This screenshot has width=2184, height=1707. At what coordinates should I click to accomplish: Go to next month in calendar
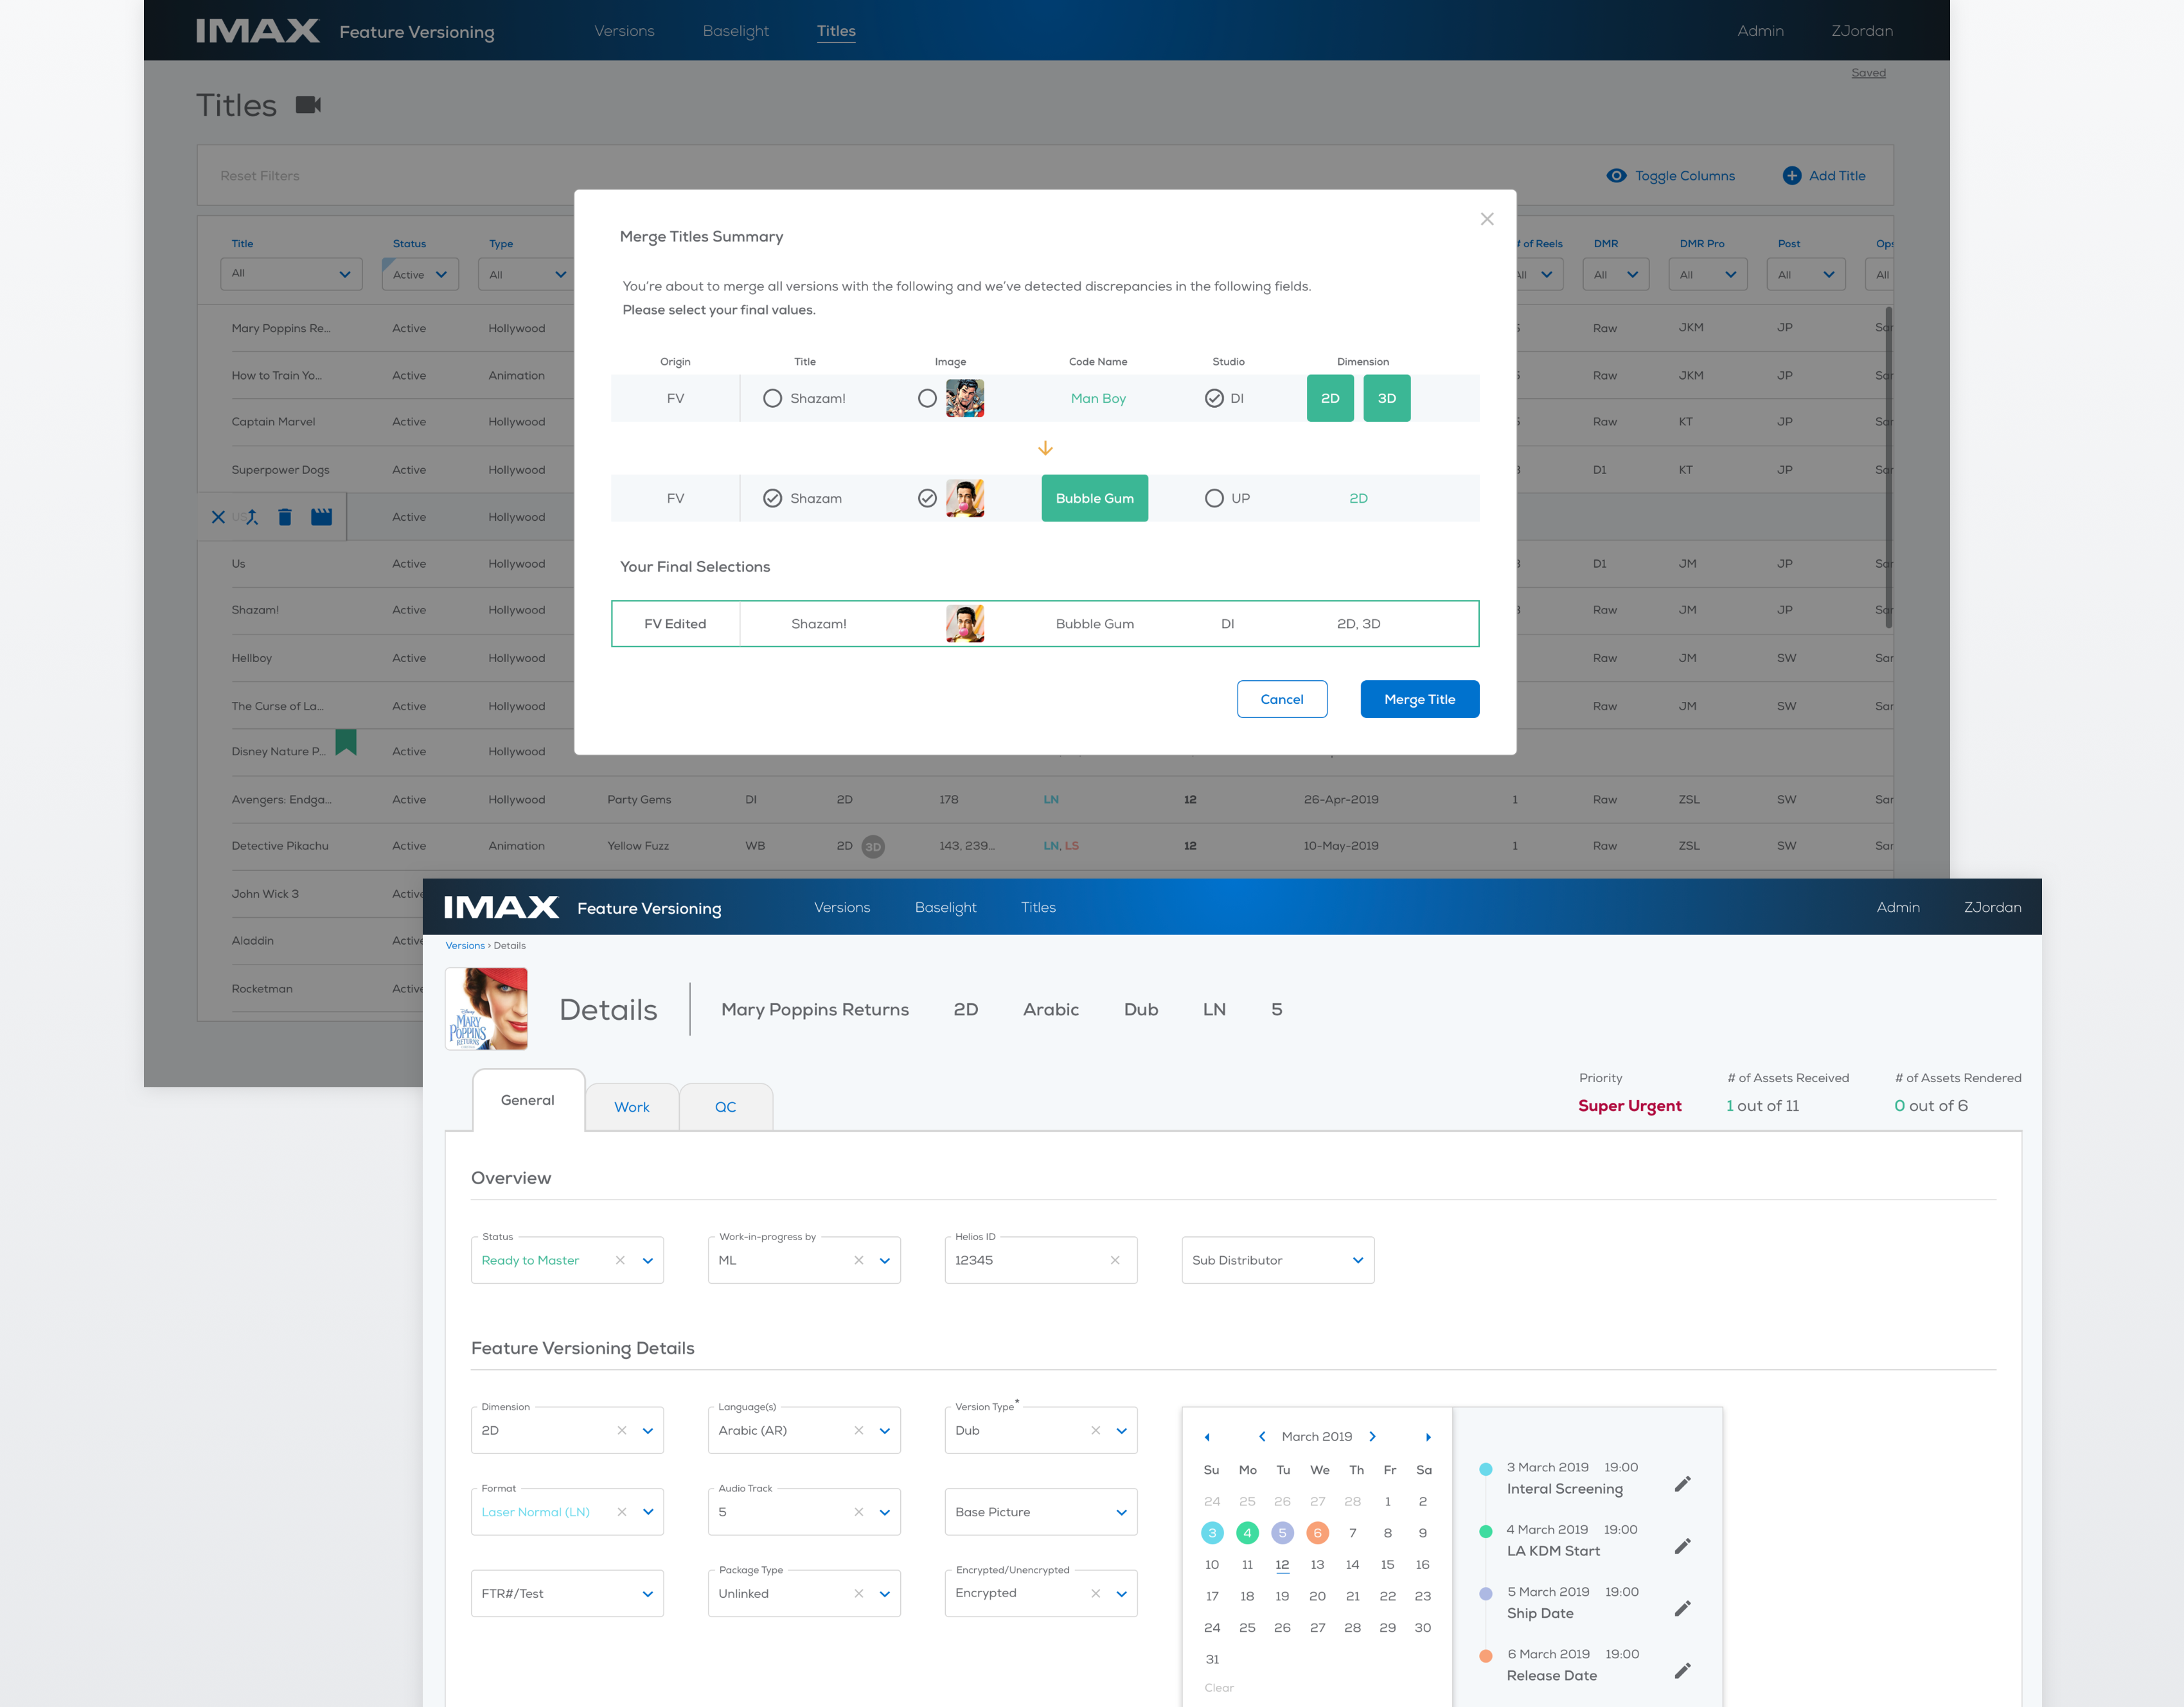pos(1373,1436)
